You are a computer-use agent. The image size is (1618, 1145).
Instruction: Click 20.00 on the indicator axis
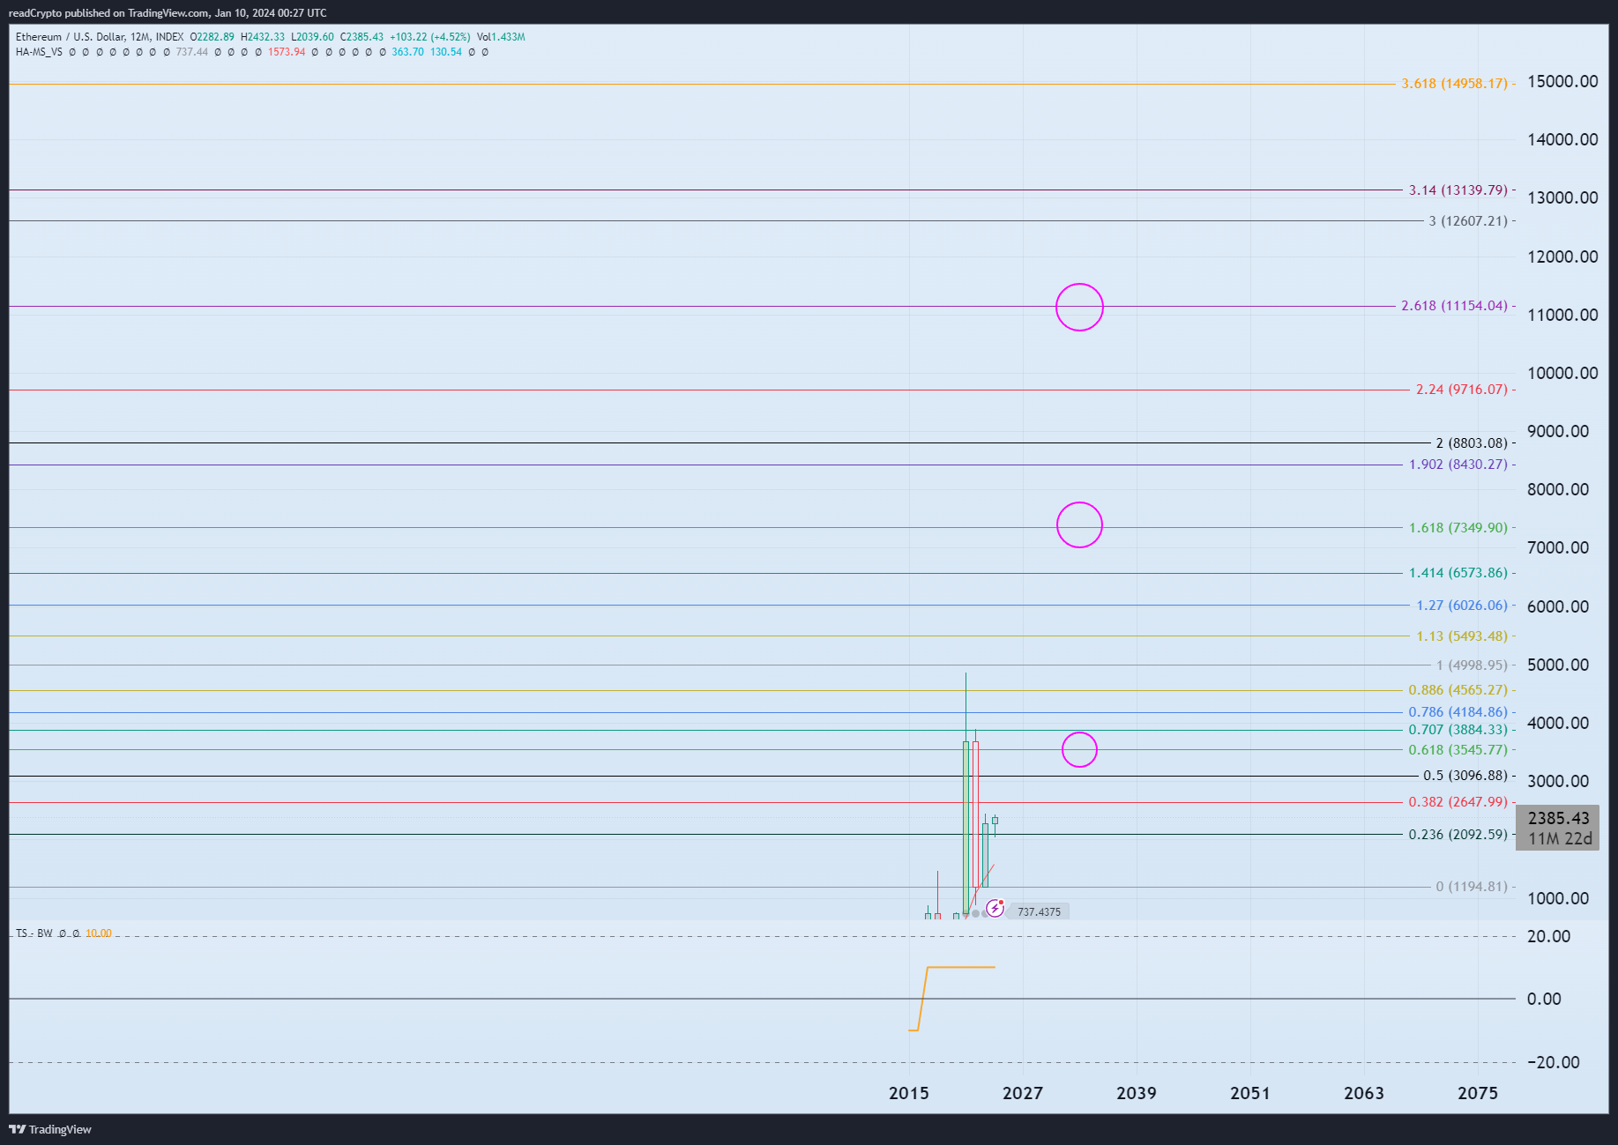(x=1549, y=936)
